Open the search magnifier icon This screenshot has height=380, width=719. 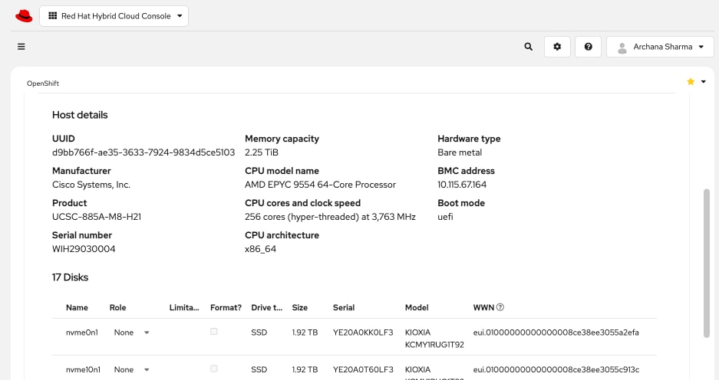pos(528,47)
